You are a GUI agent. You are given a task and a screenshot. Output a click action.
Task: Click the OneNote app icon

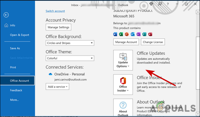138,34
